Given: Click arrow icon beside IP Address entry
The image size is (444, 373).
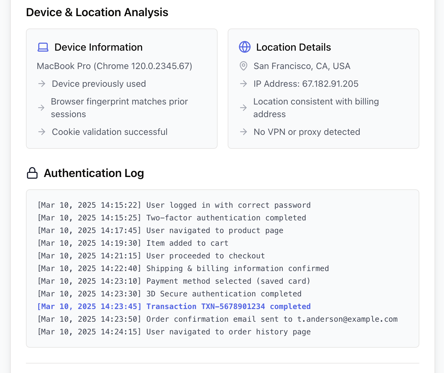Looking at the screenshot, I should [243, 84].
